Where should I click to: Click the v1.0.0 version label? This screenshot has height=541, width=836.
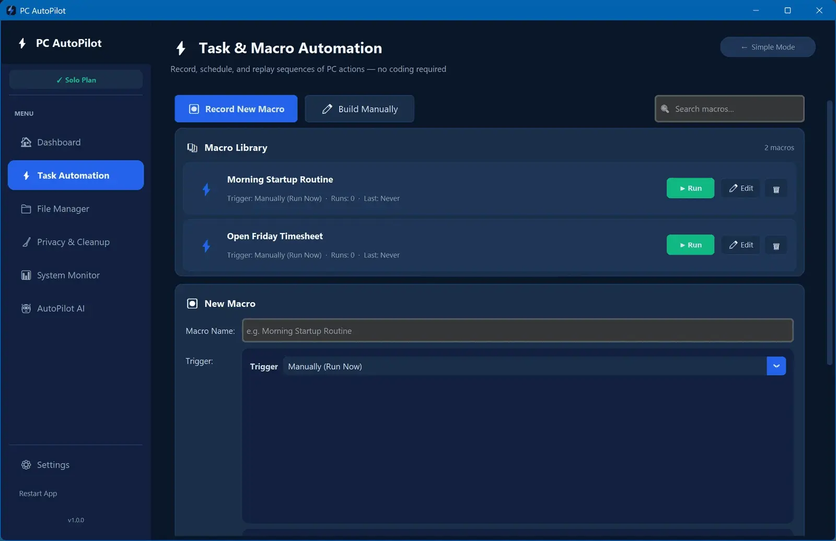76,520
